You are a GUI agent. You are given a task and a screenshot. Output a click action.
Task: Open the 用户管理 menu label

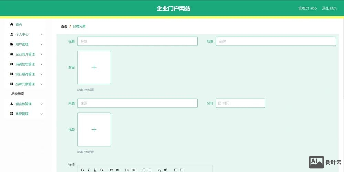22,44
